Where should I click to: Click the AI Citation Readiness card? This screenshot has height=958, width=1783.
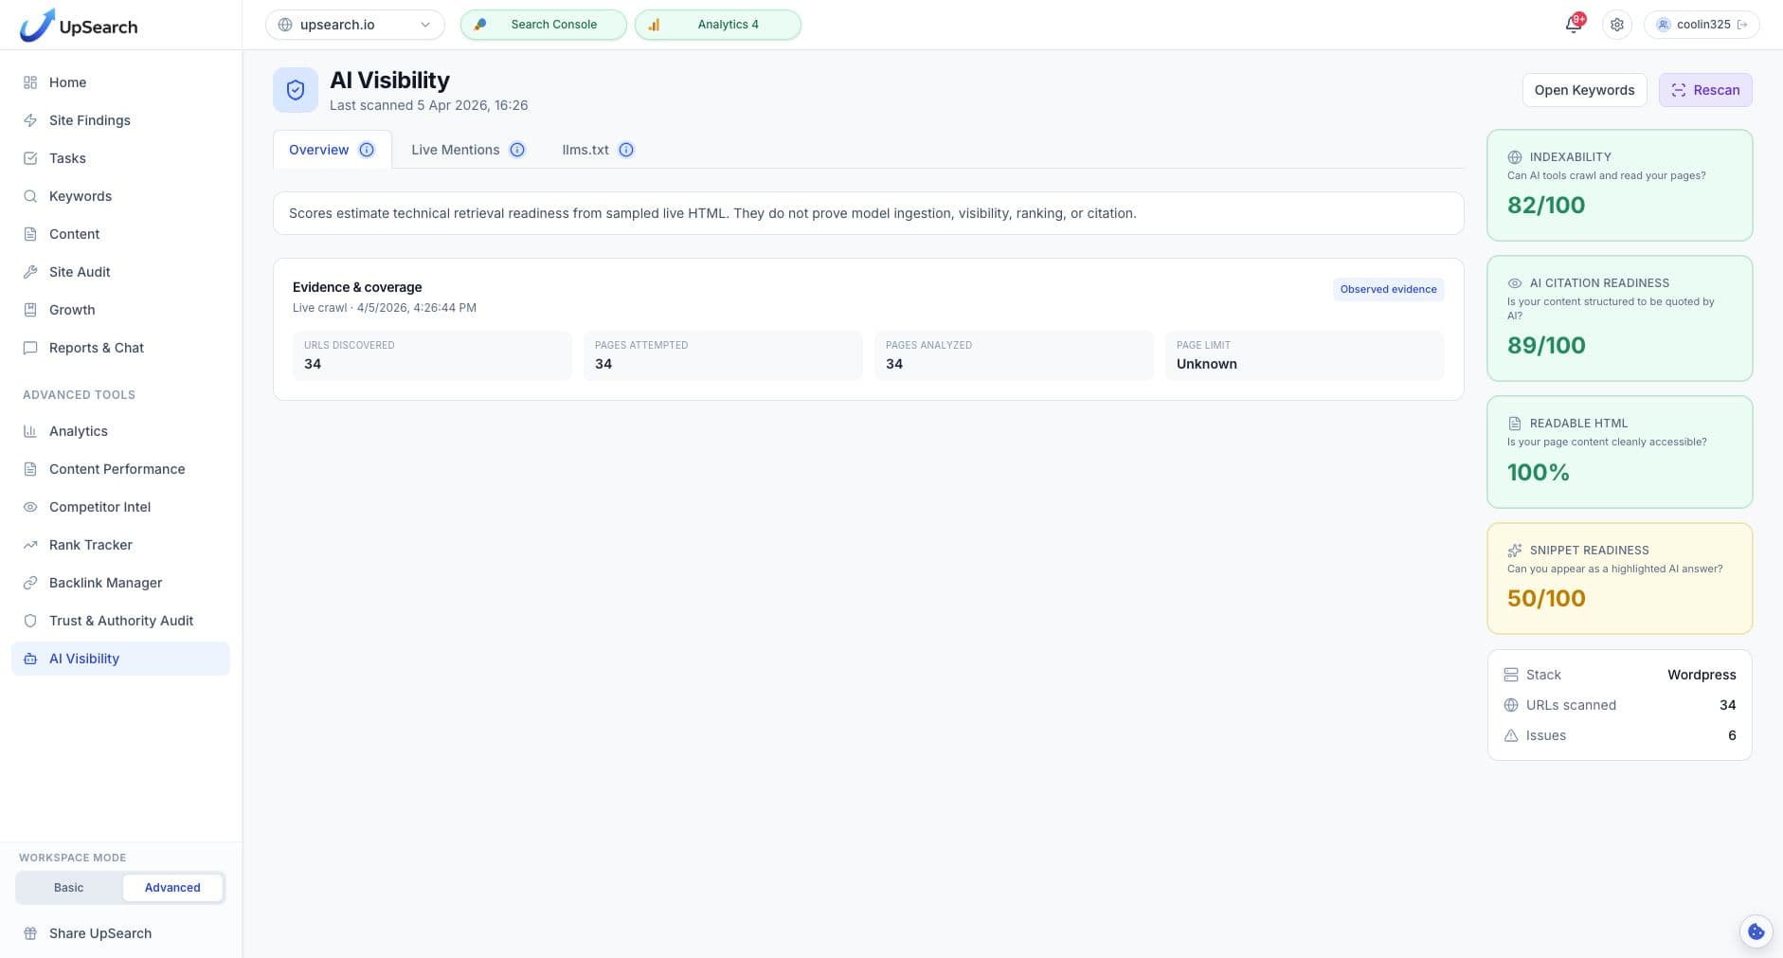(1620, 318)
